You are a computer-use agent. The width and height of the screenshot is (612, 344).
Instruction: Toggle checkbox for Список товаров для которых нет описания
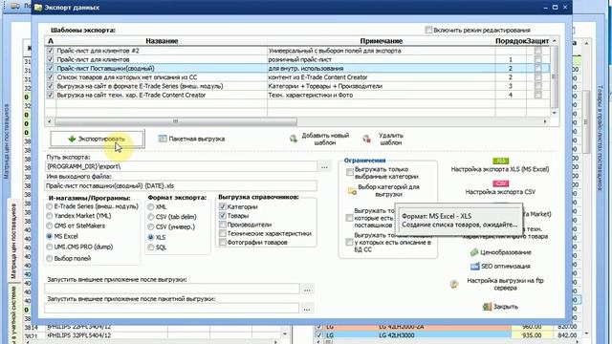(x=50, y=77)
